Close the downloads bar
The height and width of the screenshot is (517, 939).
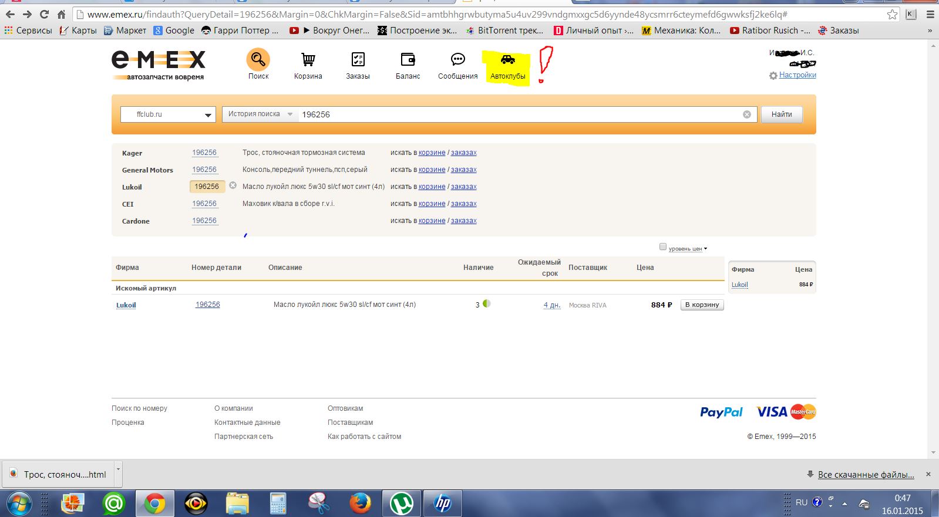pyautogui.click(x=928, y=474)
